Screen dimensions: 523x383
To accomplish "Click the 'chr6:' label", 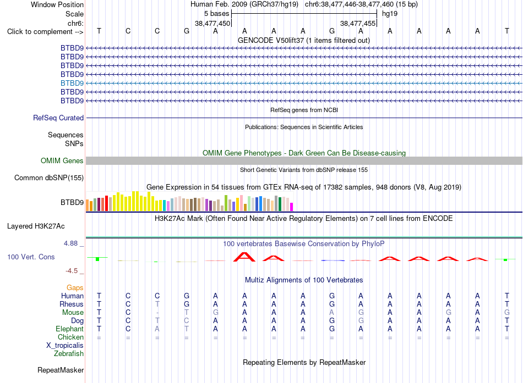I will 75,23.
